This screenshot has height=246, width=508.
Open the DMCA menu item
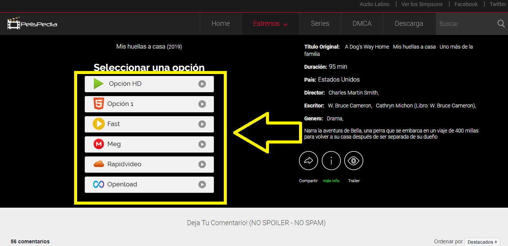[x=362, y=24]
